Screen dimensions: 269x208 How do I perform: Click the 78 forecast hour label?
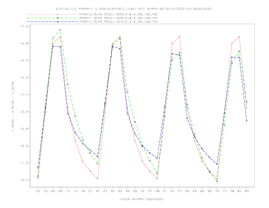point(232,191)
